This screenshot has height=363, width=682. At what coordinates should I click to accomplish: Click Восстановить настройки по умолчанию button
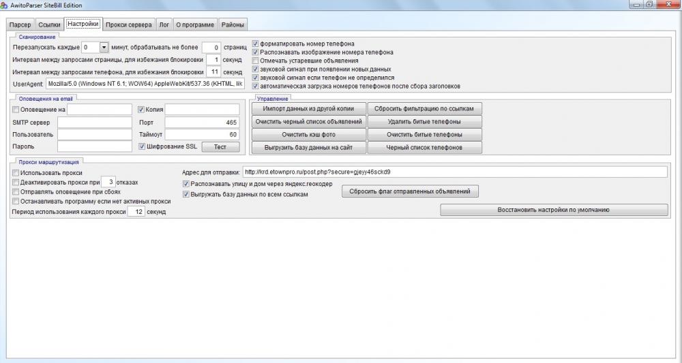(x=554, y=210)
